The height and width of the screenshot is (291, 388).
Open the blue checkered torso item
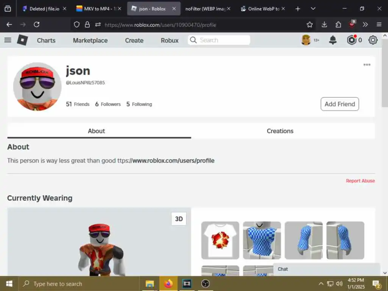(x=262, y=240)
